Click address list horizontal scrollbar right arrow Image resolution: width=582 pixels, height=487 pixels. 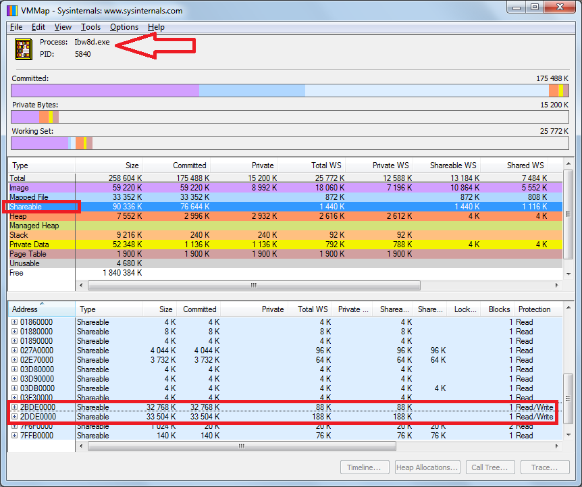tap(557, 445)
